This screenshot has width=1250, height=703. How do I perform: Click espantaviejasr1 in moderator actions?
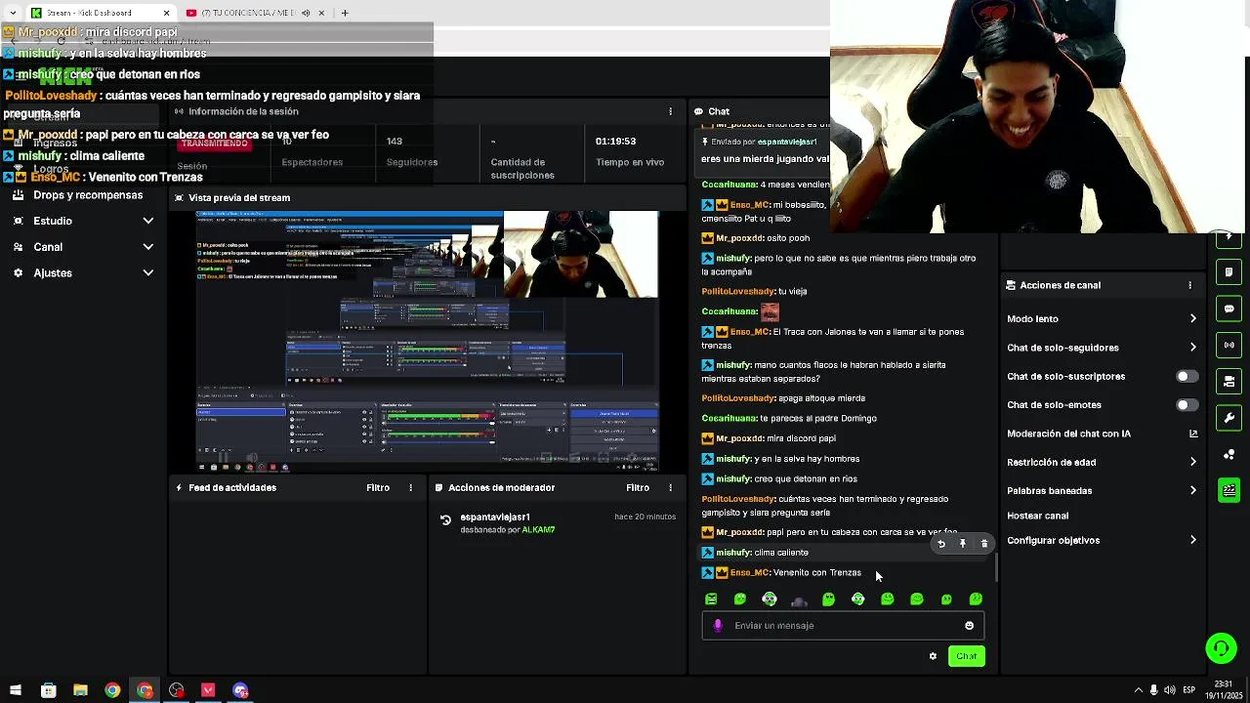click(495, 517)
